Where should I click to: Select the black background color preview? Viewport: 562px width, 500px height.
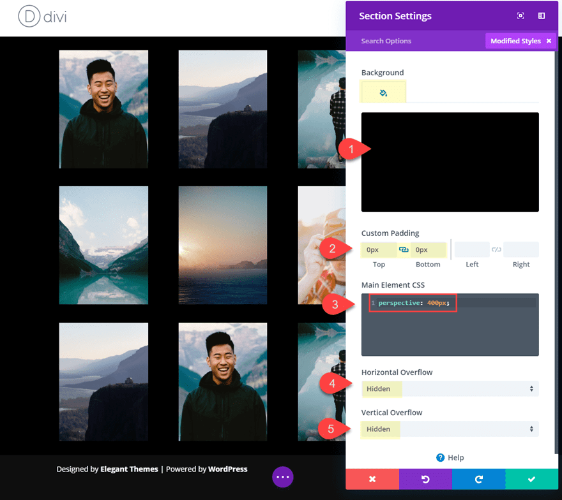tap(450, 162)
